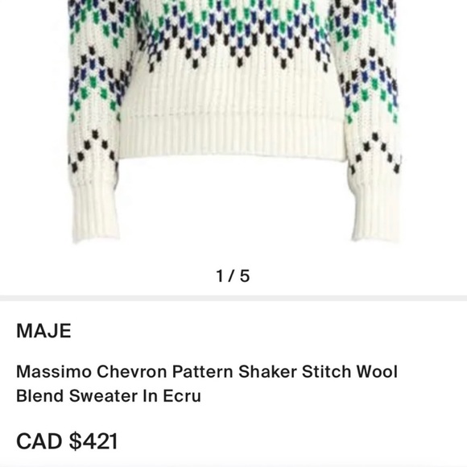
Task: Select the Massimo Chevron Pattern sweater title
Action: pyautogui.click(x=207, y=383)
